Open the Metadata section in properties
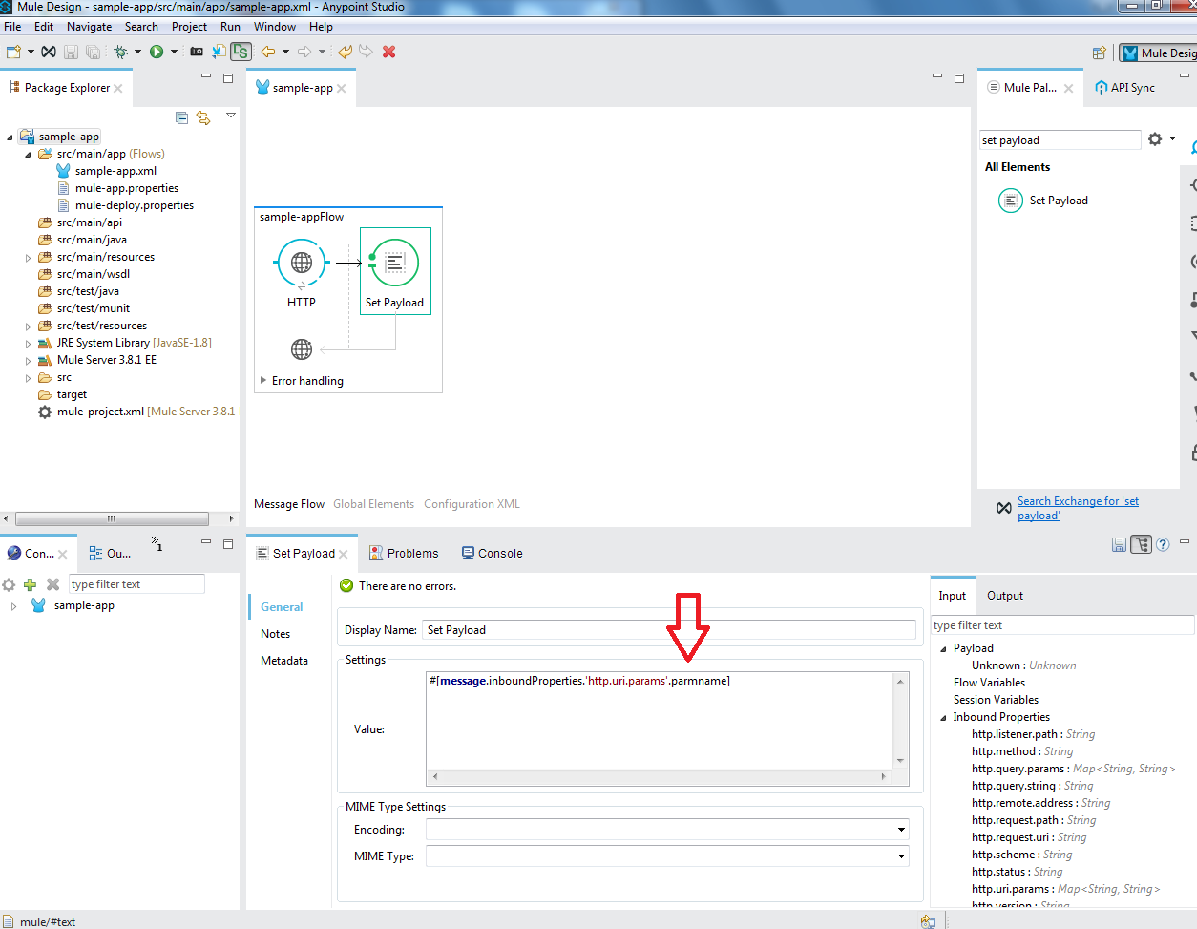The height and width of the screenshot is (929, 1197). pos(284,661)
